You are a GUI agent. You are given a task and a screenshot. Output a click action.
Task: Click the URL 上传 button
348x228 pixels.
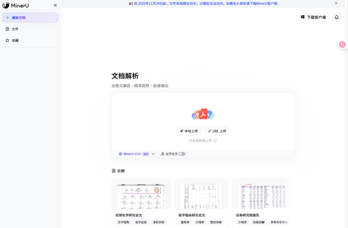[217, 131]
